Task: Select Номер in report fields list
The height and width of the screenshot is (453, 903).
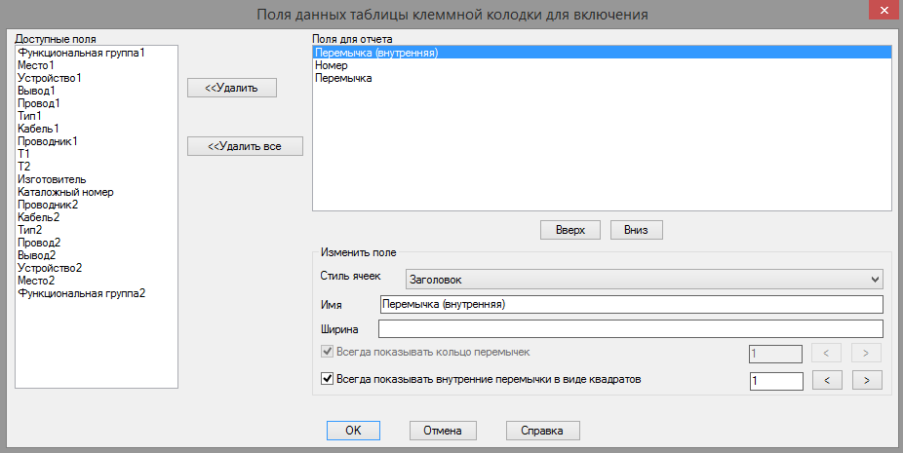Action: (602, 65)
